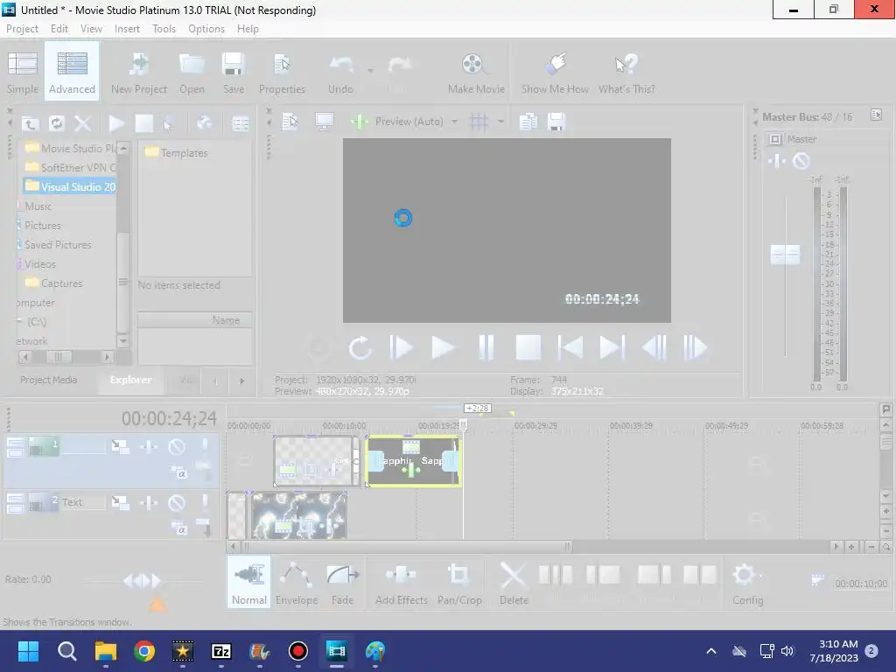Jump to the project end
The height and width of the screenshot is (672, 896).
pos(612,346)
